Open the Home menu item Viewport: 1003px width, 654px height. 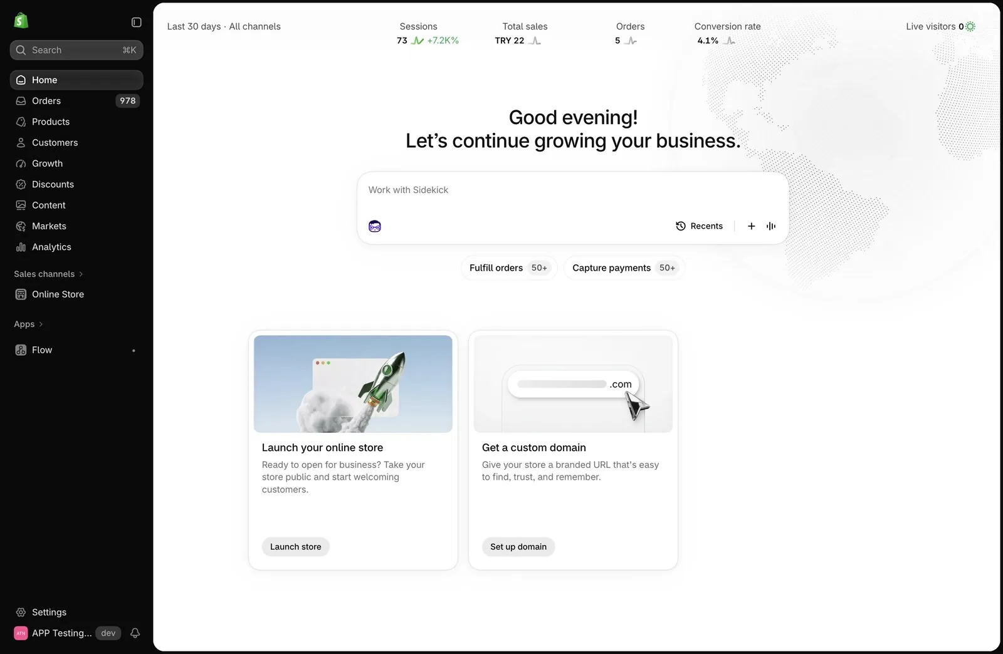coord(76,80)
